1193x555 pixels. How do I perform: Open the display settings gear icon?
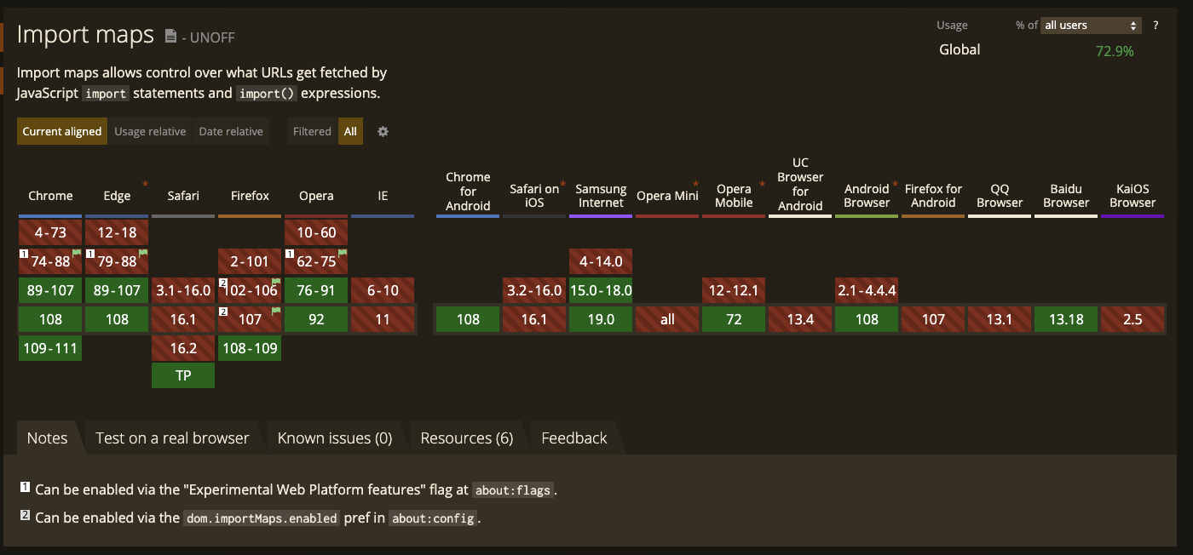tap(383, 131)
